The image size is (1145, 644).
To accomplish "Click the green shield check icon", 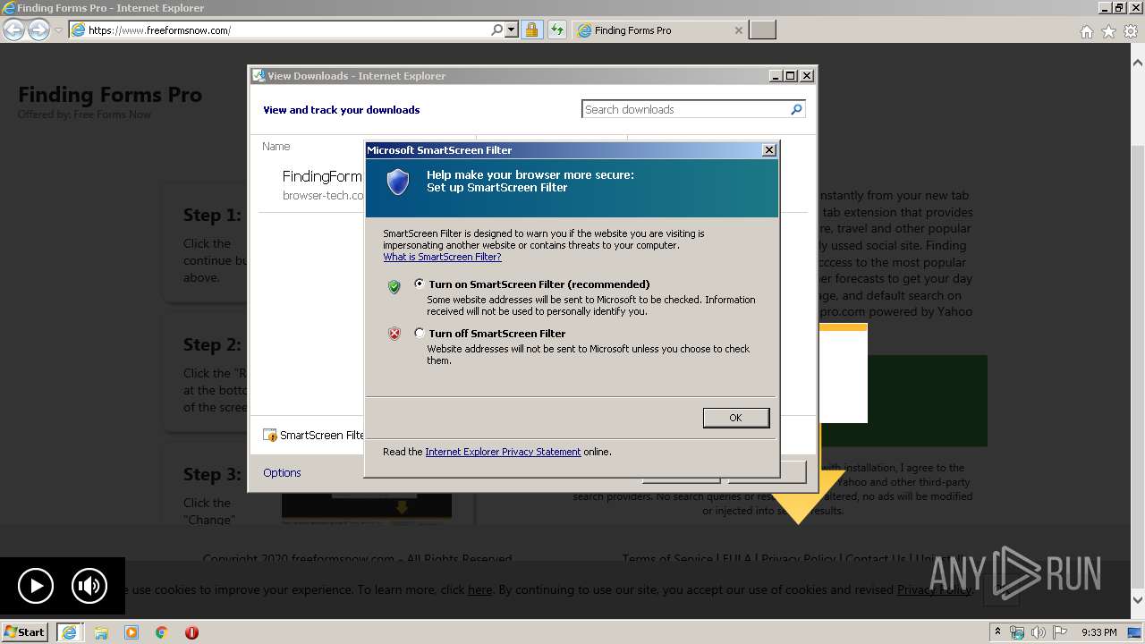I will (394, 286).
